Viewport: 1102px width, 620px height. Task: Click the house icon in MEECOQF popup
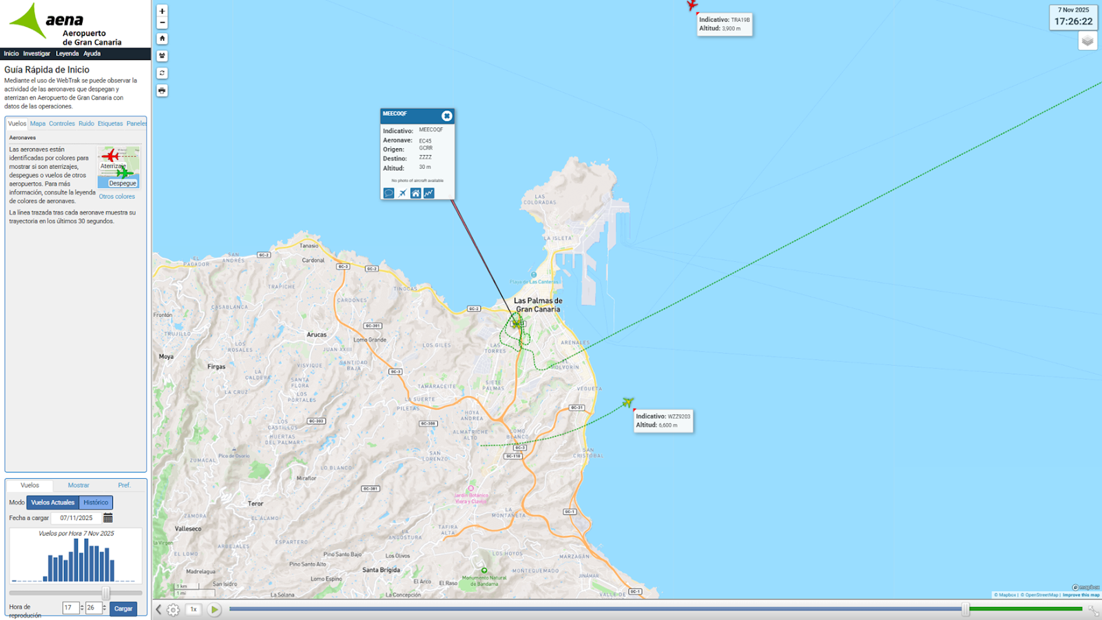coord(415,194)
